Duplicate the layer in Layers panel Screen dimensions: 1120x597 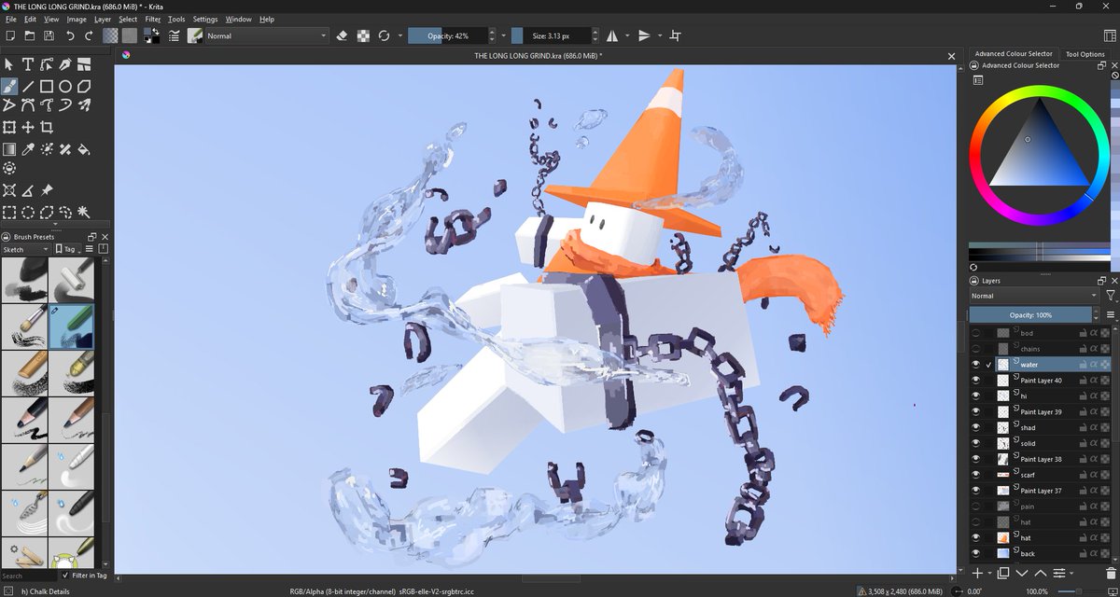point(1003,573)
